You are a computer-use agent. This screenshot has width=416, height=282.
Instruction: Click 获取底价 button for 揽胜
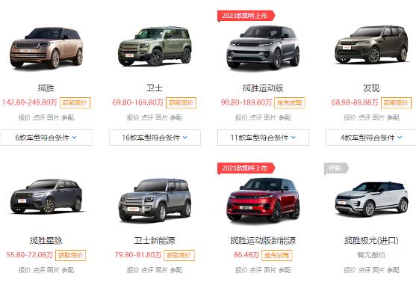coord(75,103)
